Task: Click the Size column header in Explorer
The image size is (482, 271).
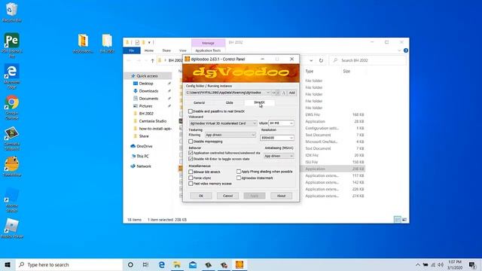Action: (346, 72)
